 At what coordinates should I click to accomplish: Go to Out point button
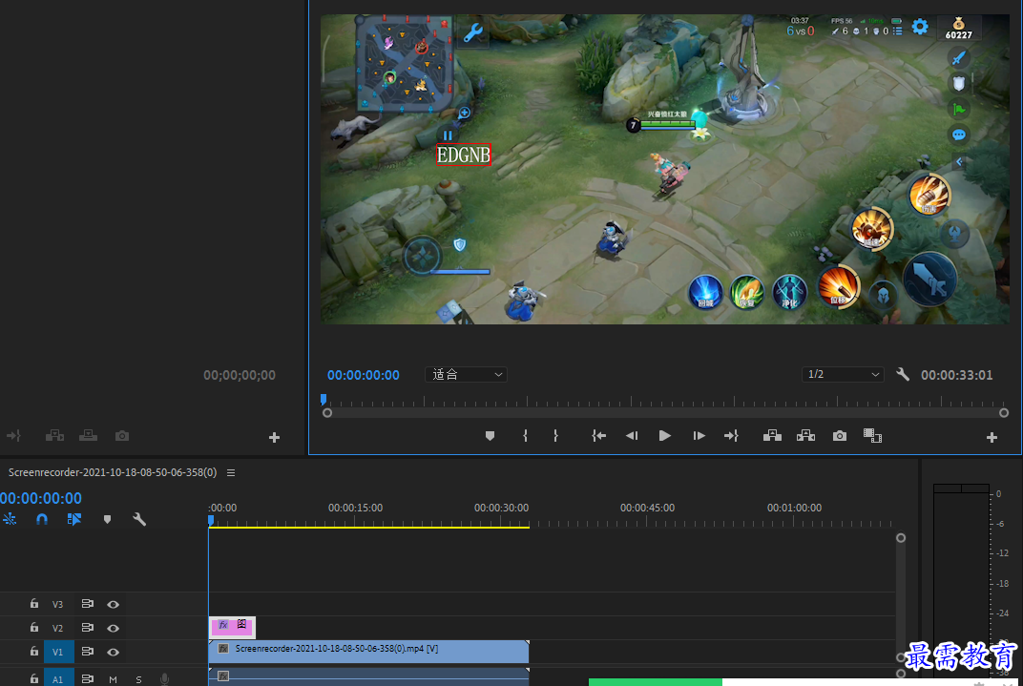(x=731, y=436)
